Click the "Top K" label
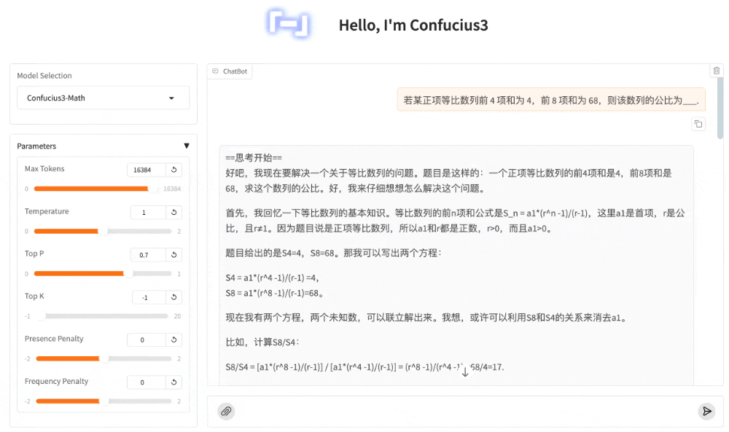This screenshot has height=432, width=729. coord(34,296)
